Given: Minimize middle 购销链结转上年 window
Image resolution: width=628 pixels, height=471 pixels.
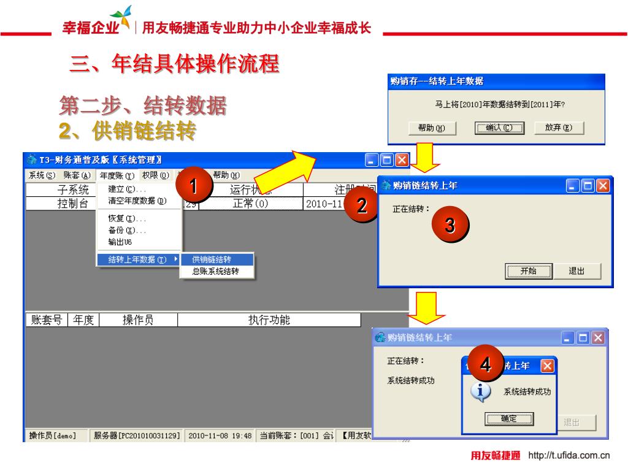Looking at the screenshot, I should pyautogui.click(x=572, y=185).
